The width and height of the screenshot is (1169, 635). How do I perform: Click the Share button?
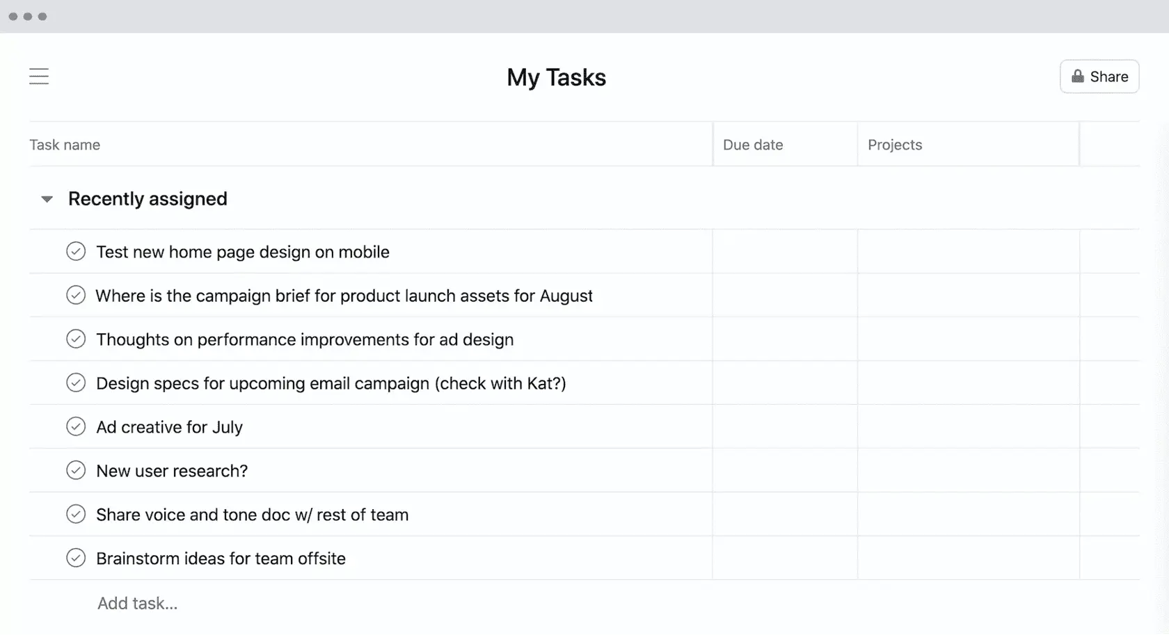click(1099, 77)
